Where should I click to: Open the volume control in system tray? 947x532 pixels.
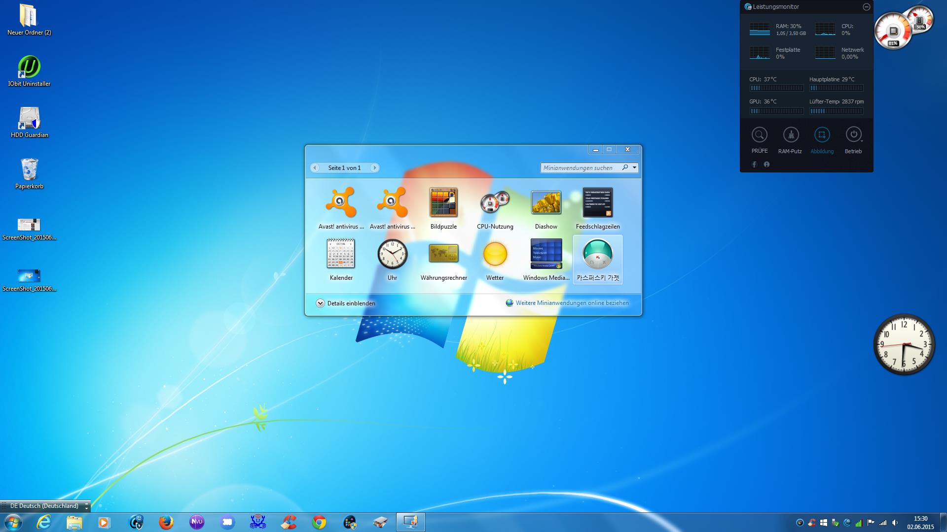point(895,523)
